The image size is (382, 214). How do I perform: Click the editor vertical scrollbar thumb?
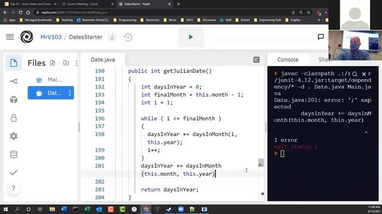[261, 162]
